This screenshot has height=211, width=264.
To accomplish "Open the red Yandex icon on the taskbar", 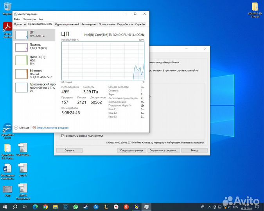I will pyautogui.click(x=126, y=207).
